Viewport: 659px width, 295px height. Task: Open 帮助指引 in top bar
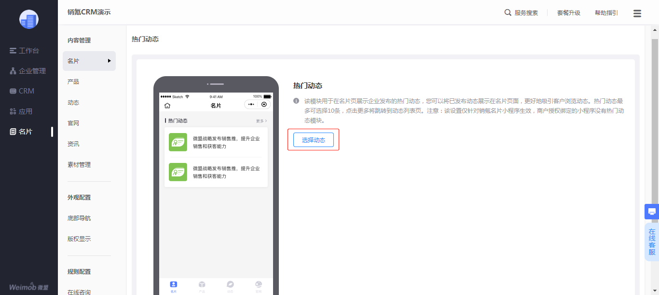pyautogui.click(x=606, y=13)
